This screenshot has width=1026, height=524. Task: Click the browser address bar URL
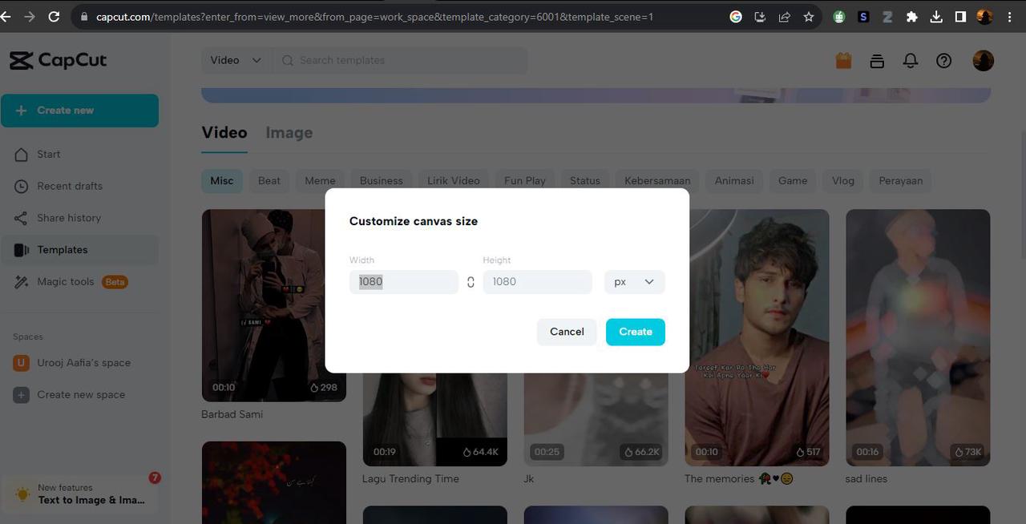[x=375, y=16]
